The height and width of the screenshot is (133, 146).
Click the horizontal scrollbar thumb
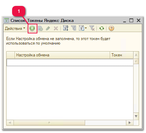click(x=49, y=123)
